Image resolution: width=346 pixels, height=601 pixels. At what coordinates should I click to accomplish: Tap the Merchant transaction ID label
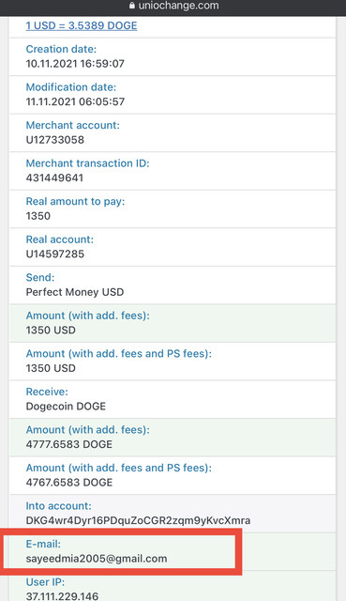[x=87, y=163]
